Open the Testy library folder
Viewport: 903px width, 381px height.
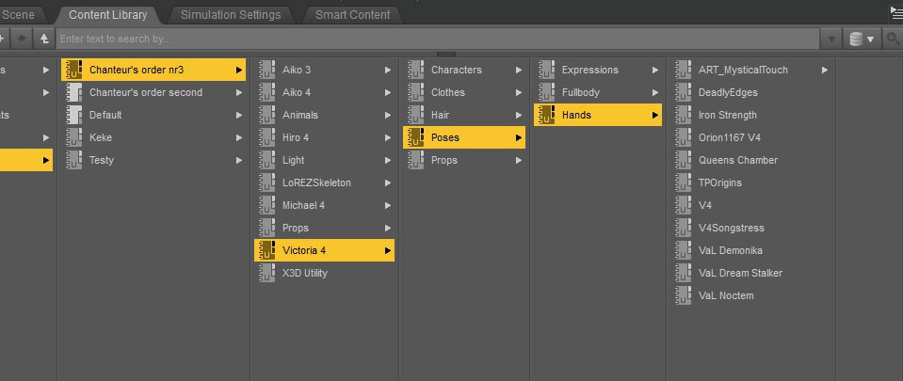153,160
